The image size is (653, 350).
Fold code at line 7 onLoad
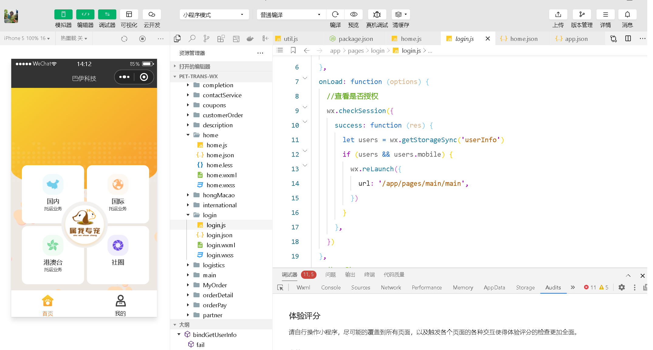(305, 78)
